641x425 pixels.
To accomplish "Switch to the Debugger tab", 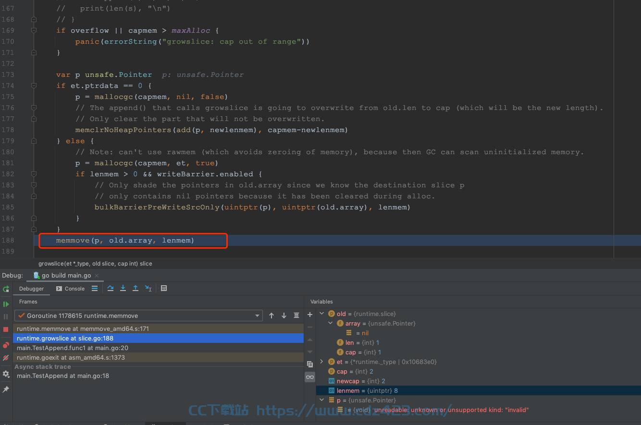I will pos(32,289).
